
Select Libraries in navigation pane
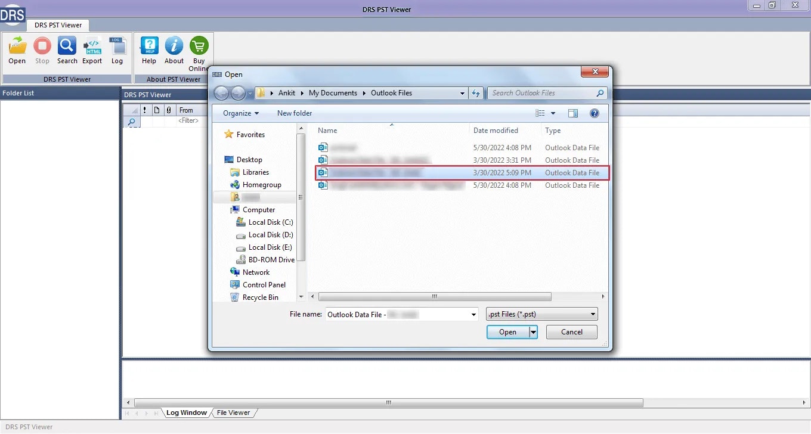click(255, 172)
